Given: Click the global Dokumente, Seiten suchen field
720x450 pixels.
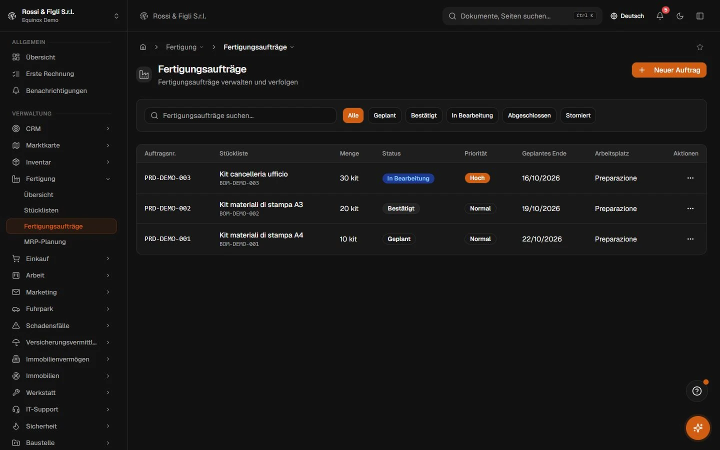Looking at the screenshot, I should (522, 16).
